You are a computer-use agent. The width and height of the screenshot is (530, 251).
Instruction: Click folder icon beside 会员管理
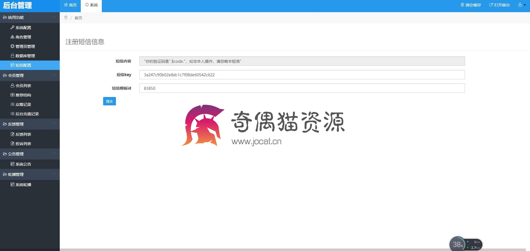tap(5, 75)
